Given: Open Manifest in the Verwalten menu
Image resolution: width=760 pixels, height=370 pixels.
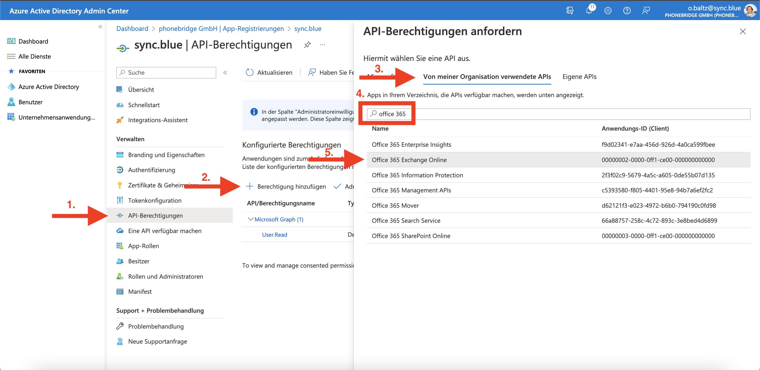Looking at the screenshot, I should click(140, 291).
